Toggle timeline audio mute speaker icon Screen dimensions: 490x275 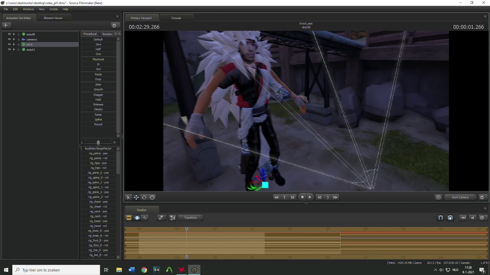(472, 218)
